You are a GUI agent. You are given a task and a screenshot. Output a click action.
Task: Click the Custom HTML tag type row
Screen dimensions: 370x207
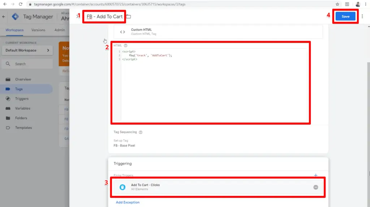[218, 32]
